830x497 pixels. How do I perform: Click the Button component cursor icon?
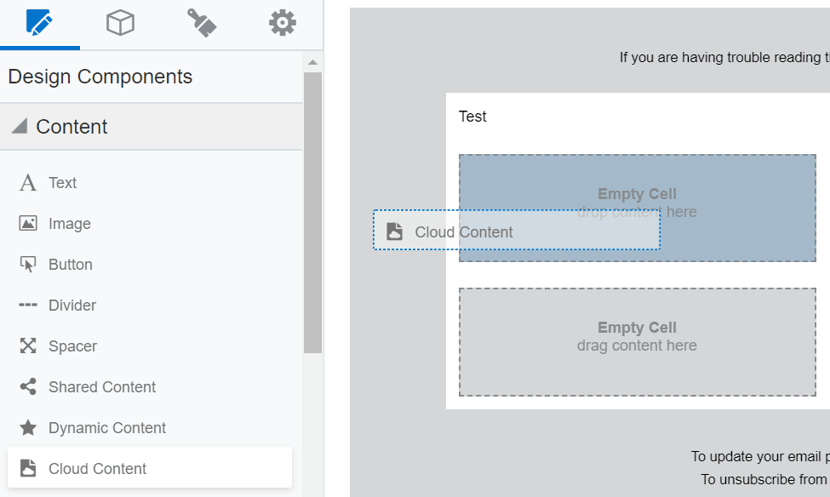(28, 264)
